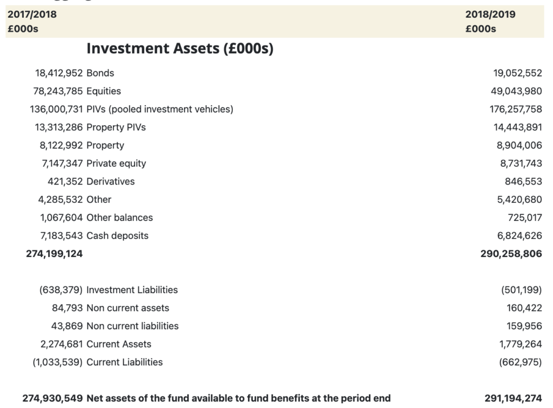Image resolution: width=553 pixels, height=408 pixels.
Task: Click the Non current assets label
Action: [127, 308]
